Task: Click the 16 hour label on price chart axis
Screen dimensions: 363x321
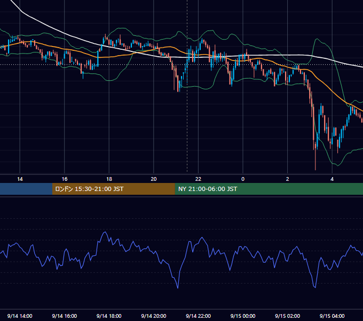Action: [x=65, y=179]
